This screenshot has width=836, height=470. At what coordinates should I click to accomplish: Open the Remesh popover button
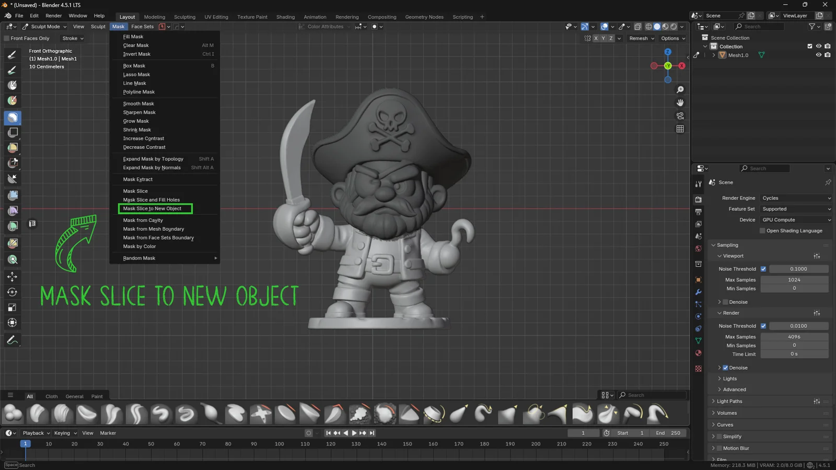[641, 38]
